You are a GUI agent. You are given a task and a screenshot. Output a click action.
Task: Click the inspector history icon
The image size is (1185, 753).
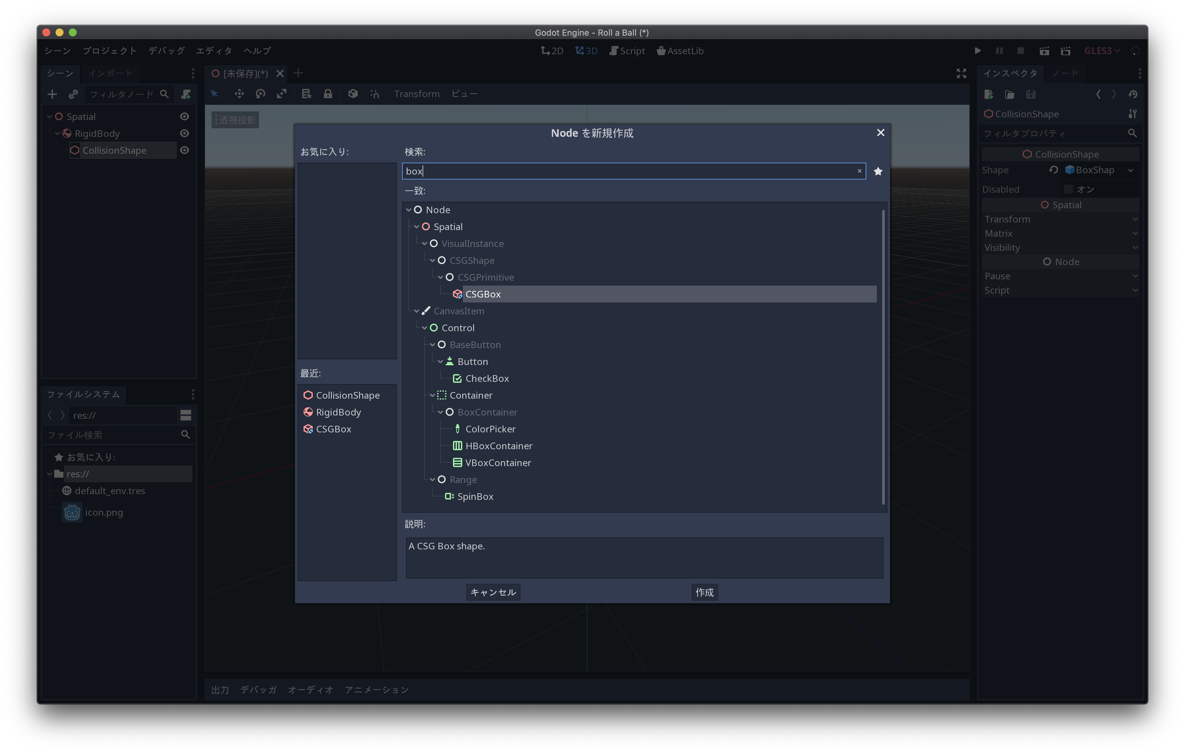pyautogui.click(x=1133, y=94)
